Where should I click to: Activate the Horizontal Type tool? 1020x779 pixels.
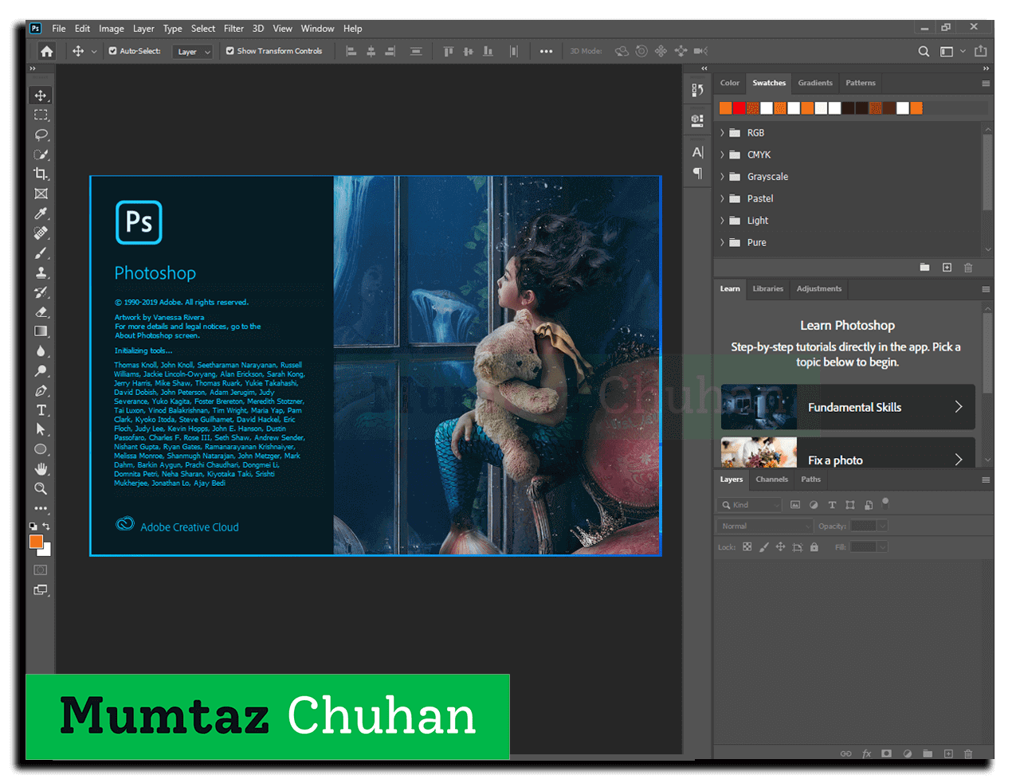(x=41, y=410)
